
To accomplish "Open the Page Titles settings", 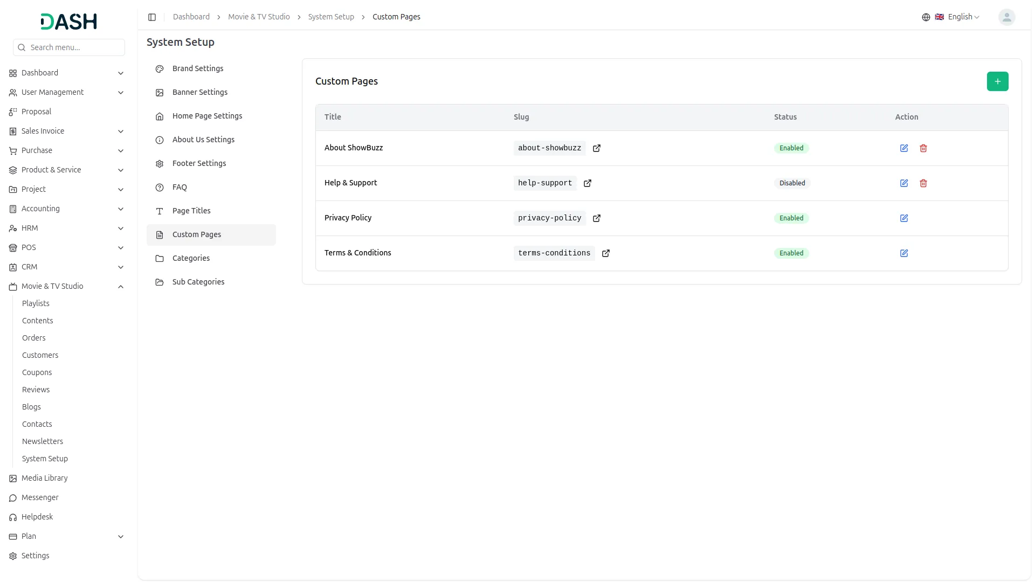I will click(x=191, y=211).
